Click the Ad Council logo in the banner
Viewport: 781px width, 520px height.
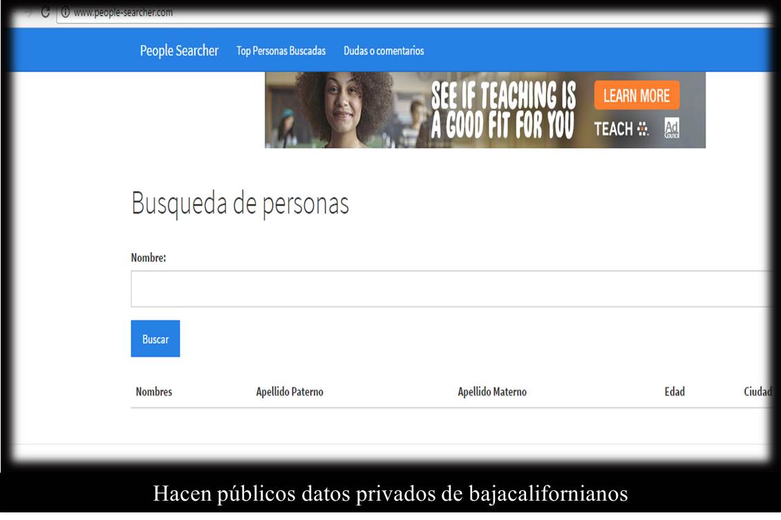point(671,128)
